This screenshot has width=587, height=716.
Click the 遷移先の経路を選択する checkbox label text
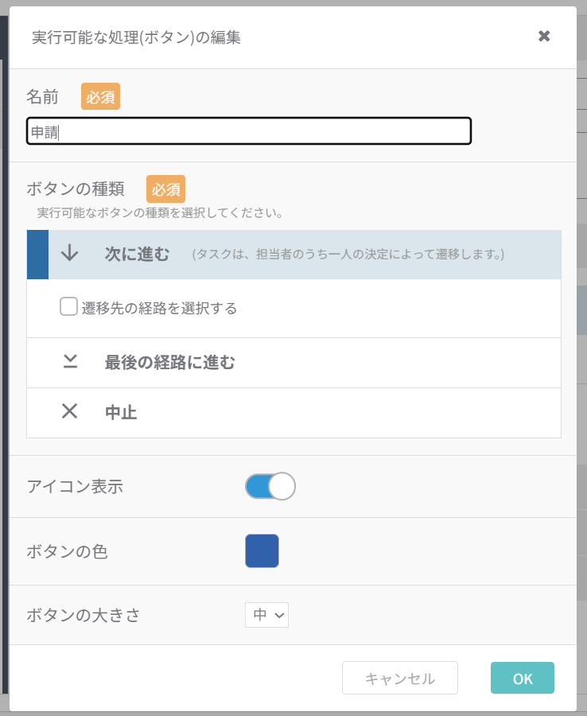coord(159,309)
